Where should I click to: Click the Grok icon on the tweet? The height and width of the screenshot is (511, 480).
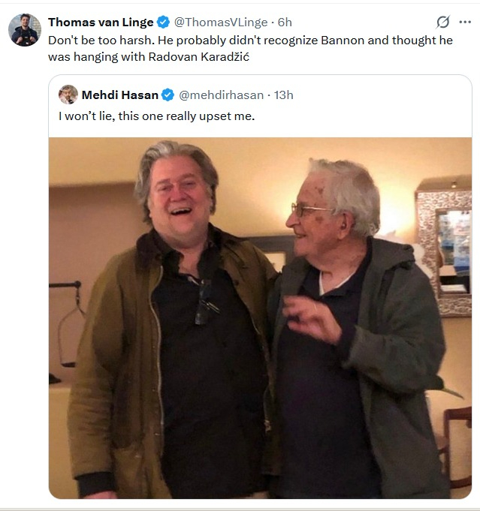[443, 22]
